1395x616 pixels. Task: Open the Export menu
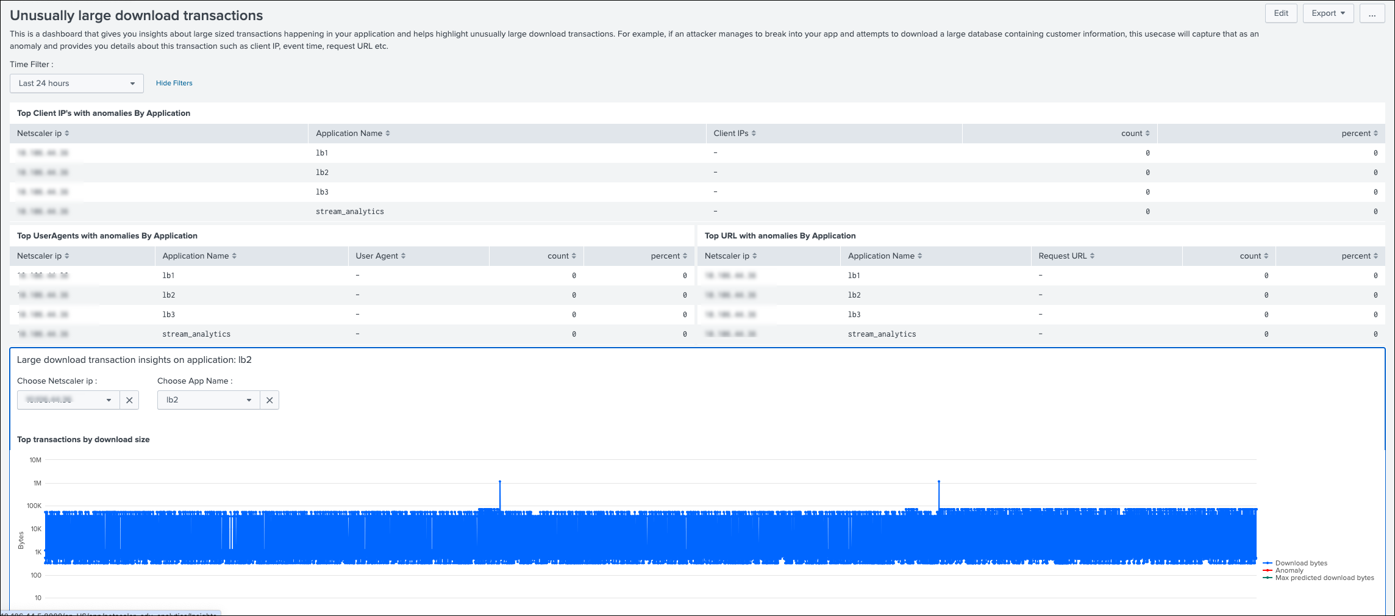click(1328, 13)
